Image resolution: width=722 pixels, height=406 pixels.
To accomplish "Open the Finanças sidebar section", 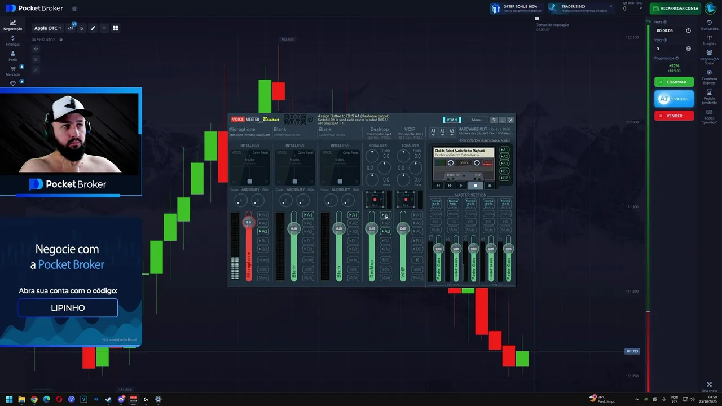I will (x=12, y=41).
